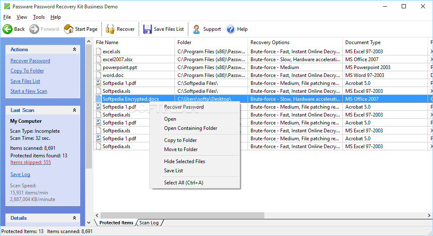Image resolution: width=433 pixels, height=236 pixels.
Task: Click the grey Forward arrow icon
Action: (34, 29)
